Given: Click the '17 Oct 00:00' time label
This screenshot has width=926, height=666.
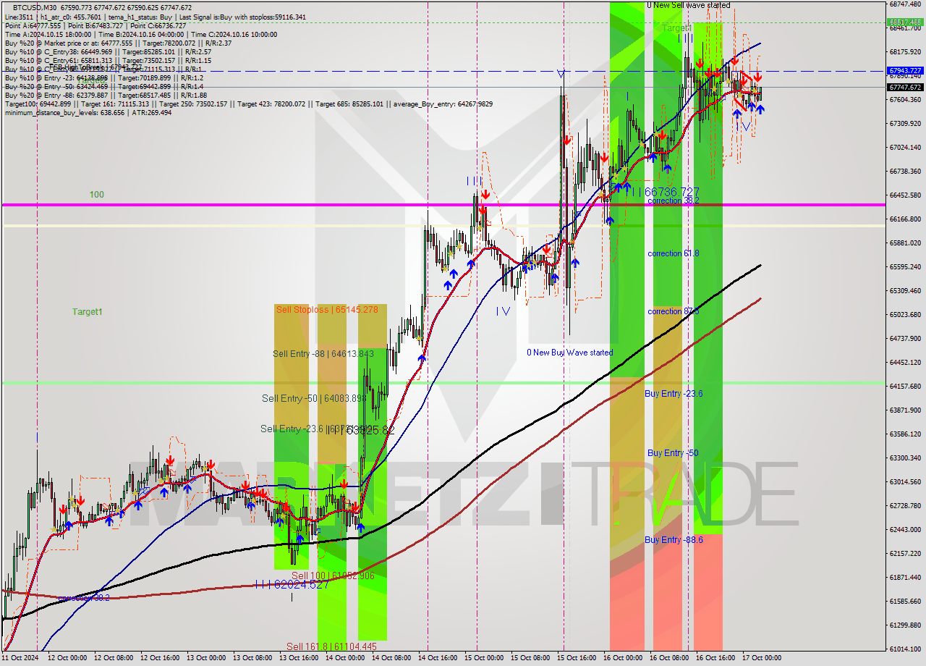Looking at the screenshot, I should [761, 658].
